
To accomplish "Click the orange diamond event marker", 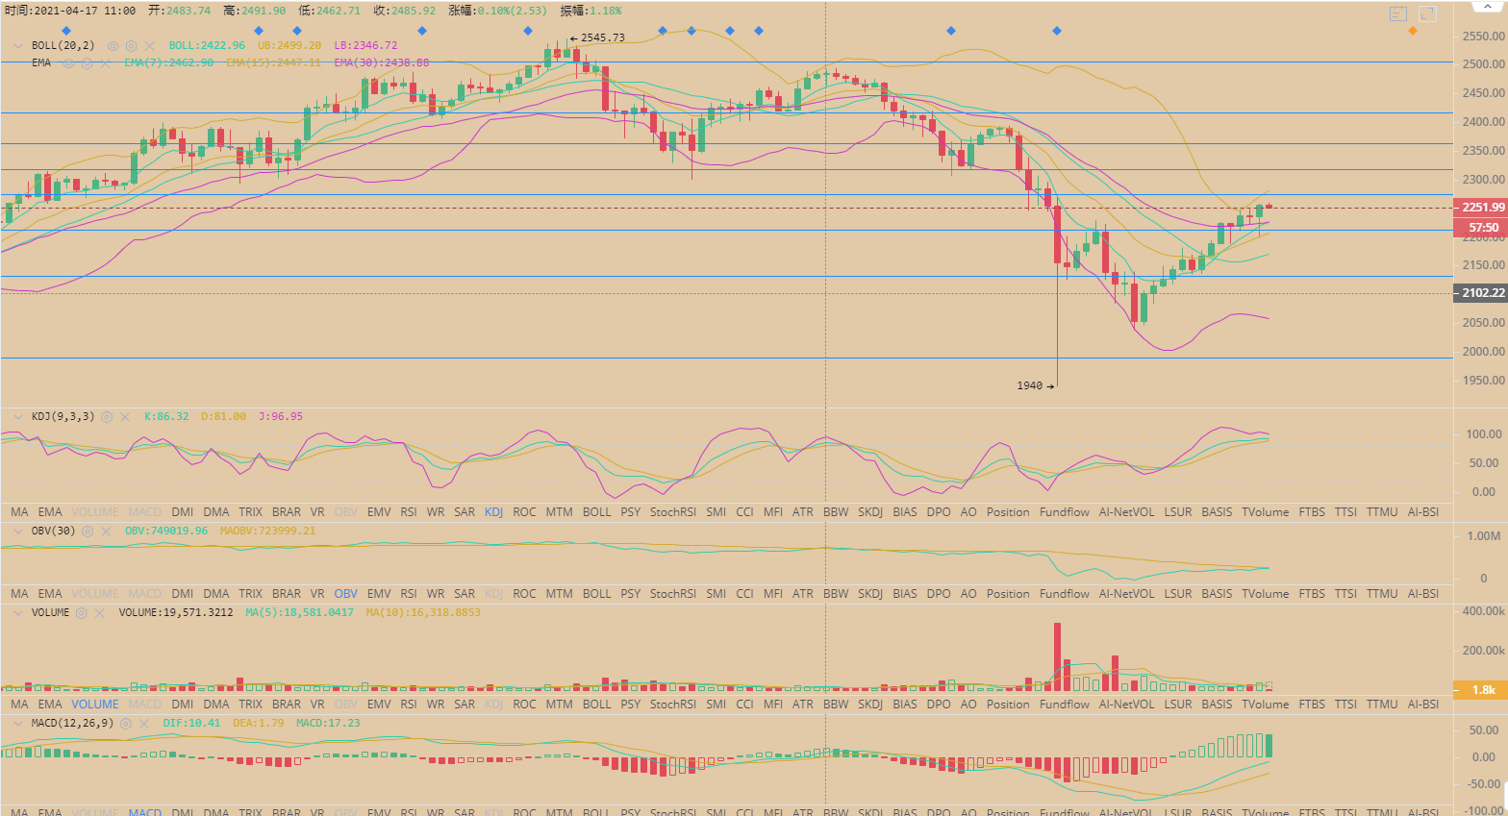I will pyautogui.click(x=1412, y=31).
